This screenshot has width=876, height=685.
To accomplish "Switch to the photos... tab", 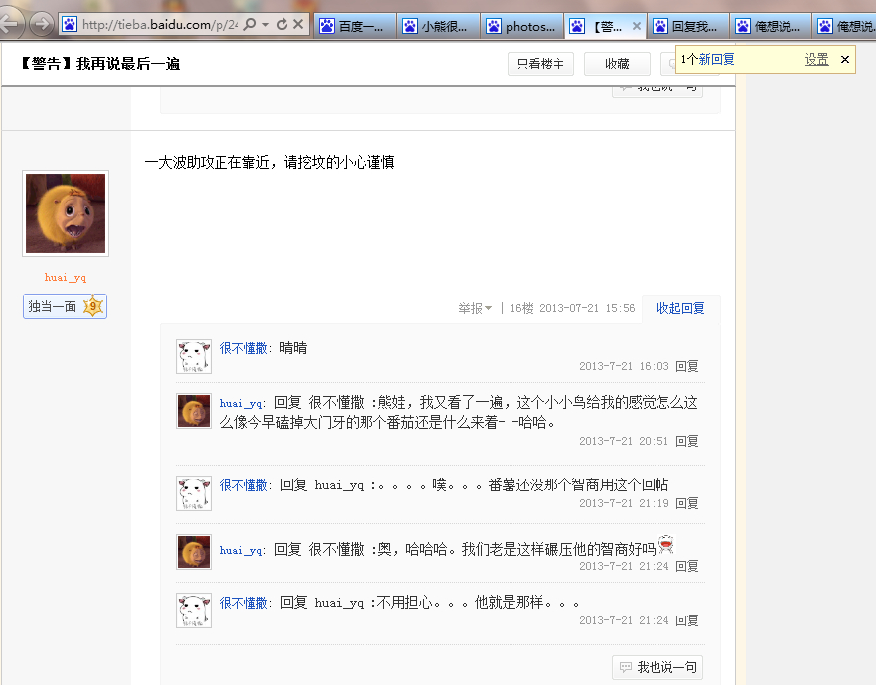I will tap(521, 26).
